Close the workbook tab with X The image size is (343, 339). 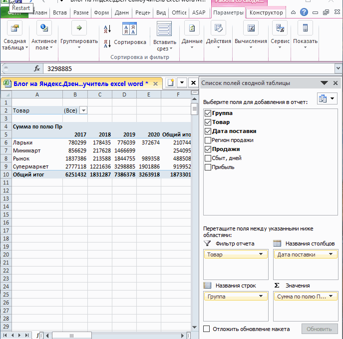point(155,83)
